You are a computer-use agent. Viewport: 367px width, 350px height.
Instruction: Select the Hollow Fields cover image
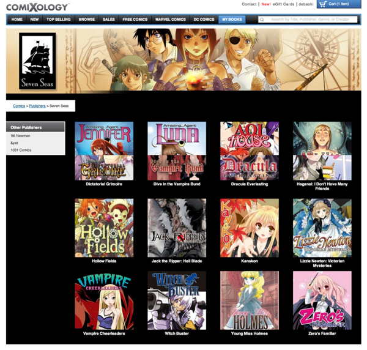pos(104,228)
